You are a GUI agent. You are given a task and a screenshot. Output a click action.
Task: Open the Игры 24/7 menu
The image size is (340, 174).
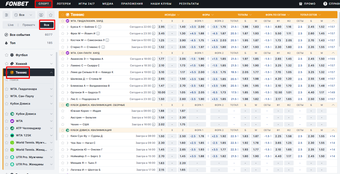pos(87,4)
